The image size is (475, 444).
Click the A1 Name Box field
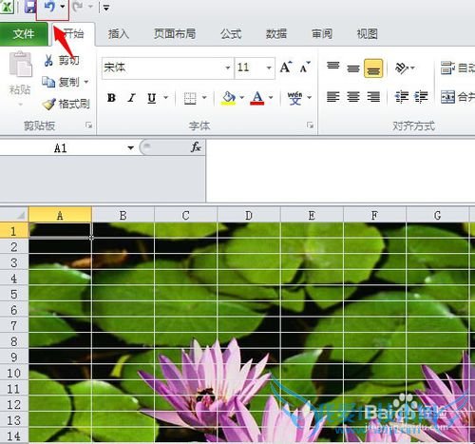tap(61, 147)
